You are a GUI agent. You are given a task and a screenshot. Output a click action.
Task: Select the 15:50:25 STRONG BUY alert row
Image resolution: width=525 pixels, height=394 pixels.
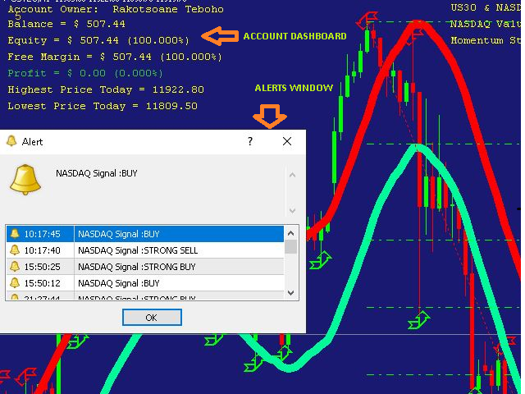(x=145, y=267)
